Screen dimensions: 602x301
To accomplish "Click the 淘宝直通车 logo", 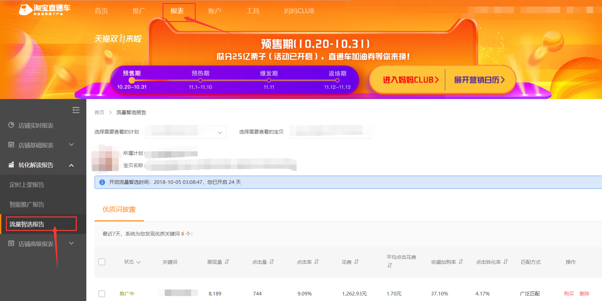I will point(44,10).
